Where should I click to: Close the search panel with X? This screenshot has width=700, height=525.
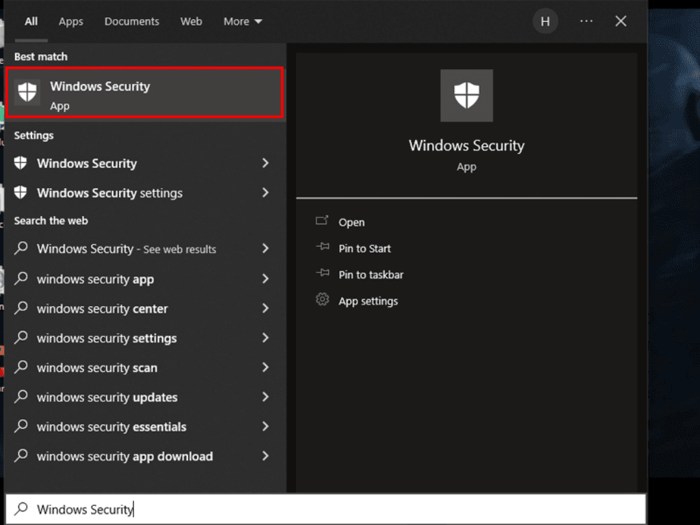click(x=621, y=21)
